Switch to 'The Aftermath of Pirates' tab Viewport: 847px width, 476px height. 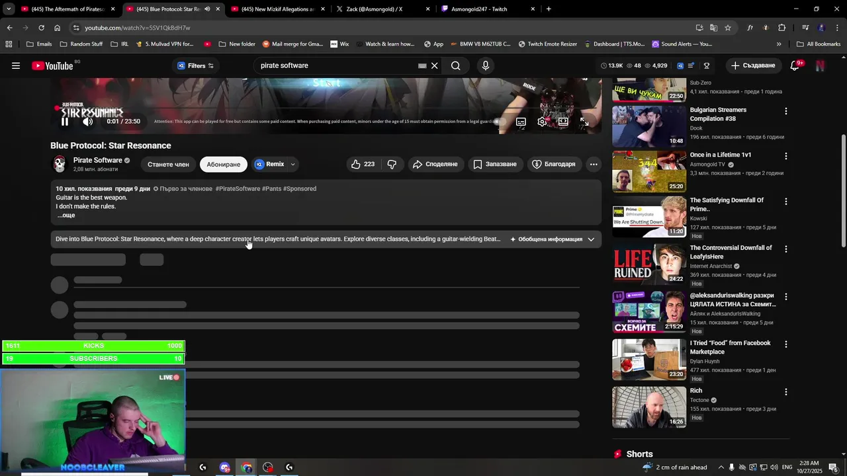coord(68,9)
